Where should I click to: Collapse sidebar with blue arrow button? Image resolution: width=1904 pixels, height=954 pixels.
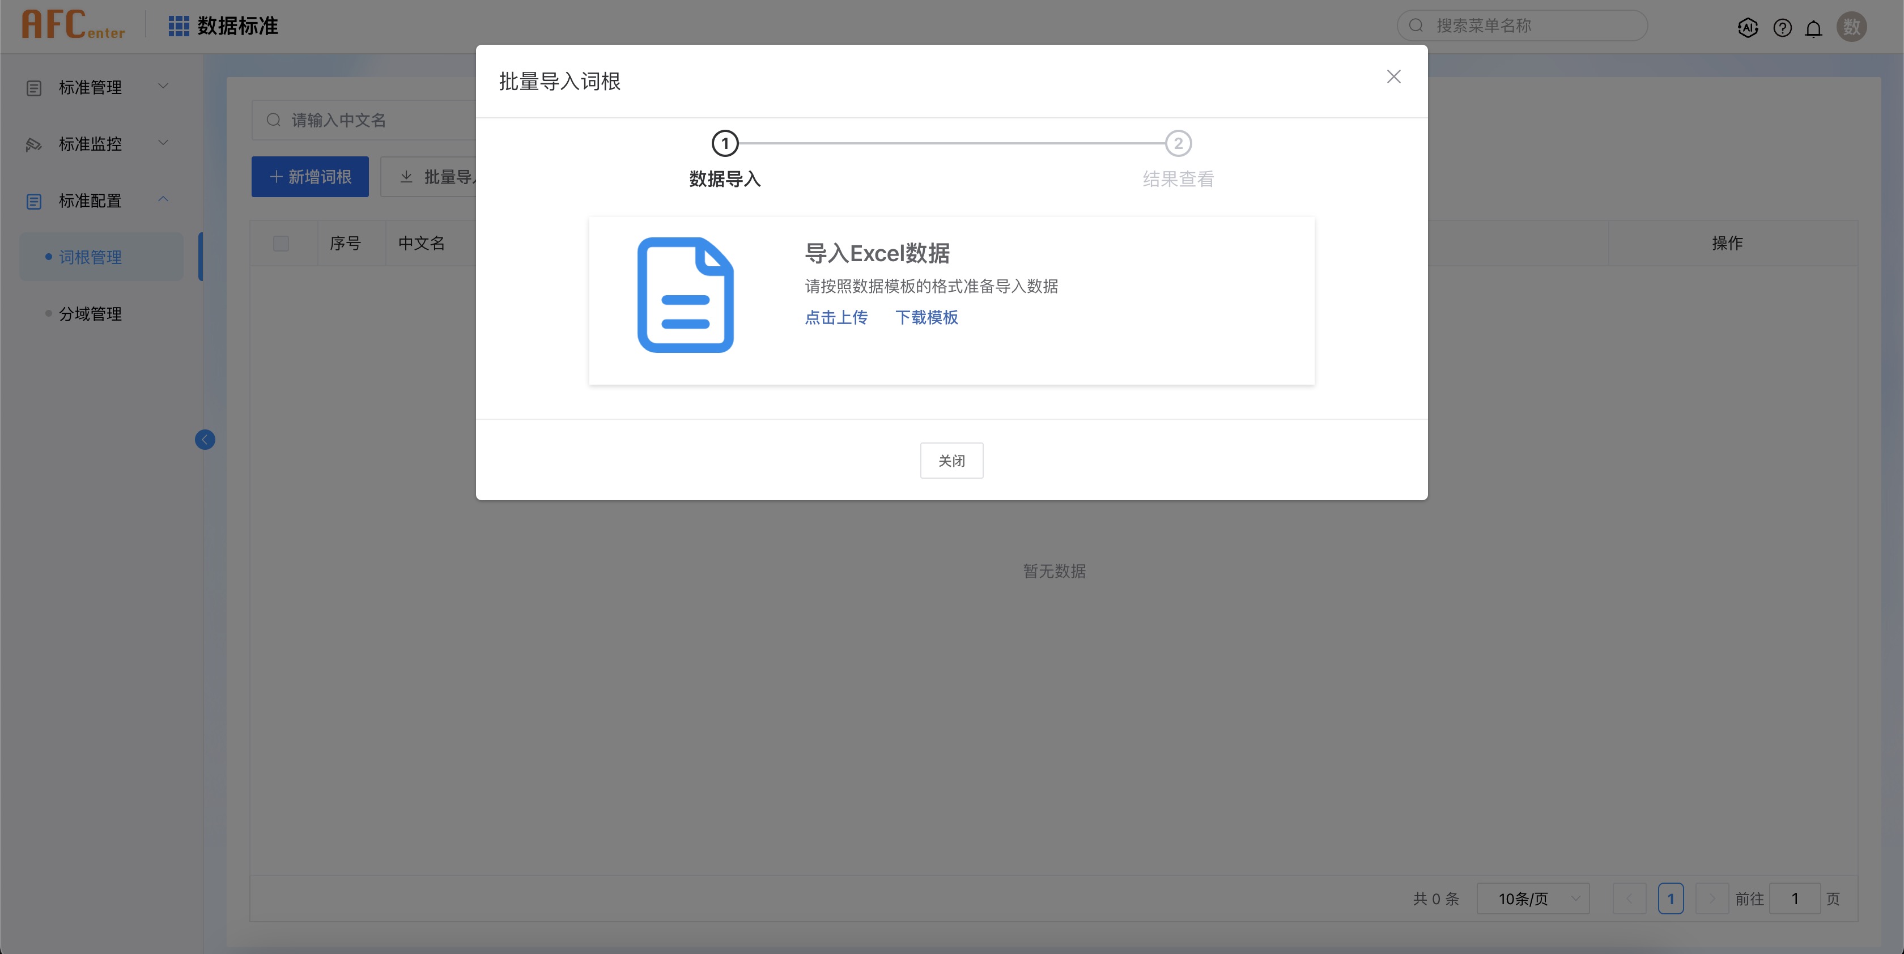coord(205,440)
